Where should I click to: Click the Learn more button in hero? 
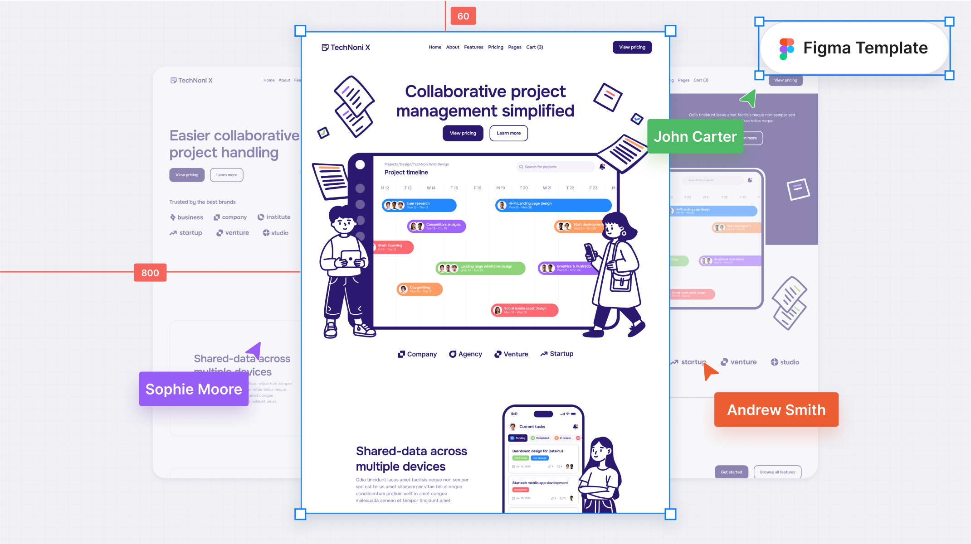(507, 133)
